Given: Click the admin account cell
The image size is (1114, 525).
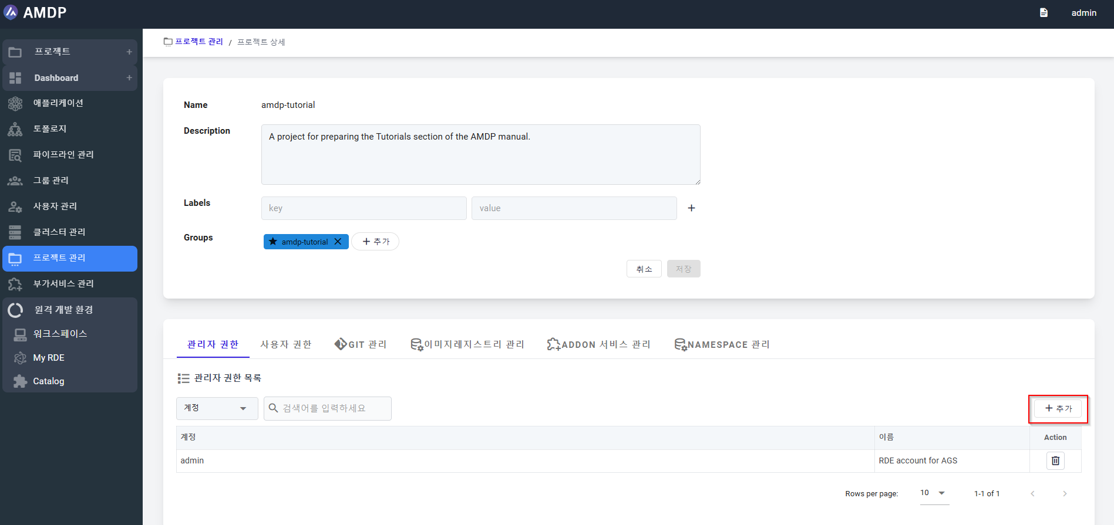Looking at the screenshot, I should click(525, 461).
